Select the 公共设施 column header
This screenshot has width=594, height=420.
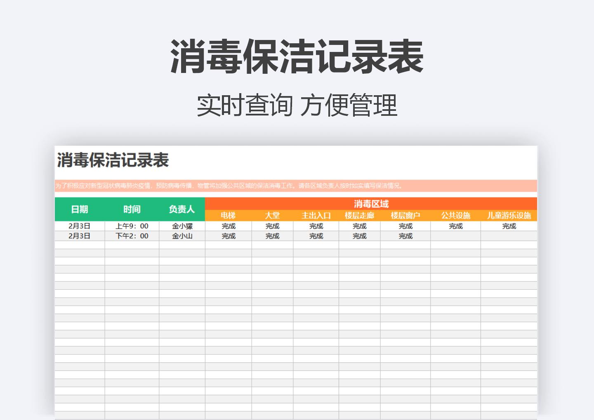[455, 215]
